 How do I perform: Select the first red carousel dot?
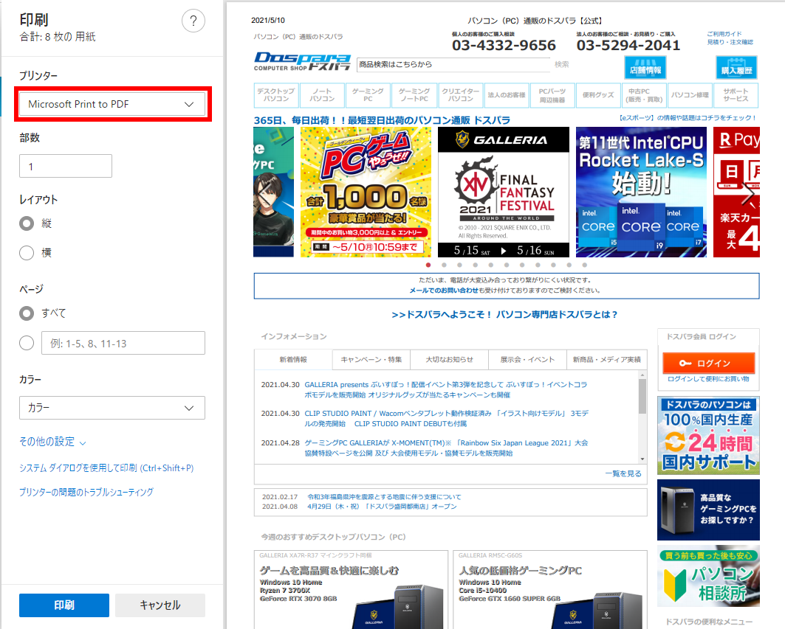tap(428, 265)
